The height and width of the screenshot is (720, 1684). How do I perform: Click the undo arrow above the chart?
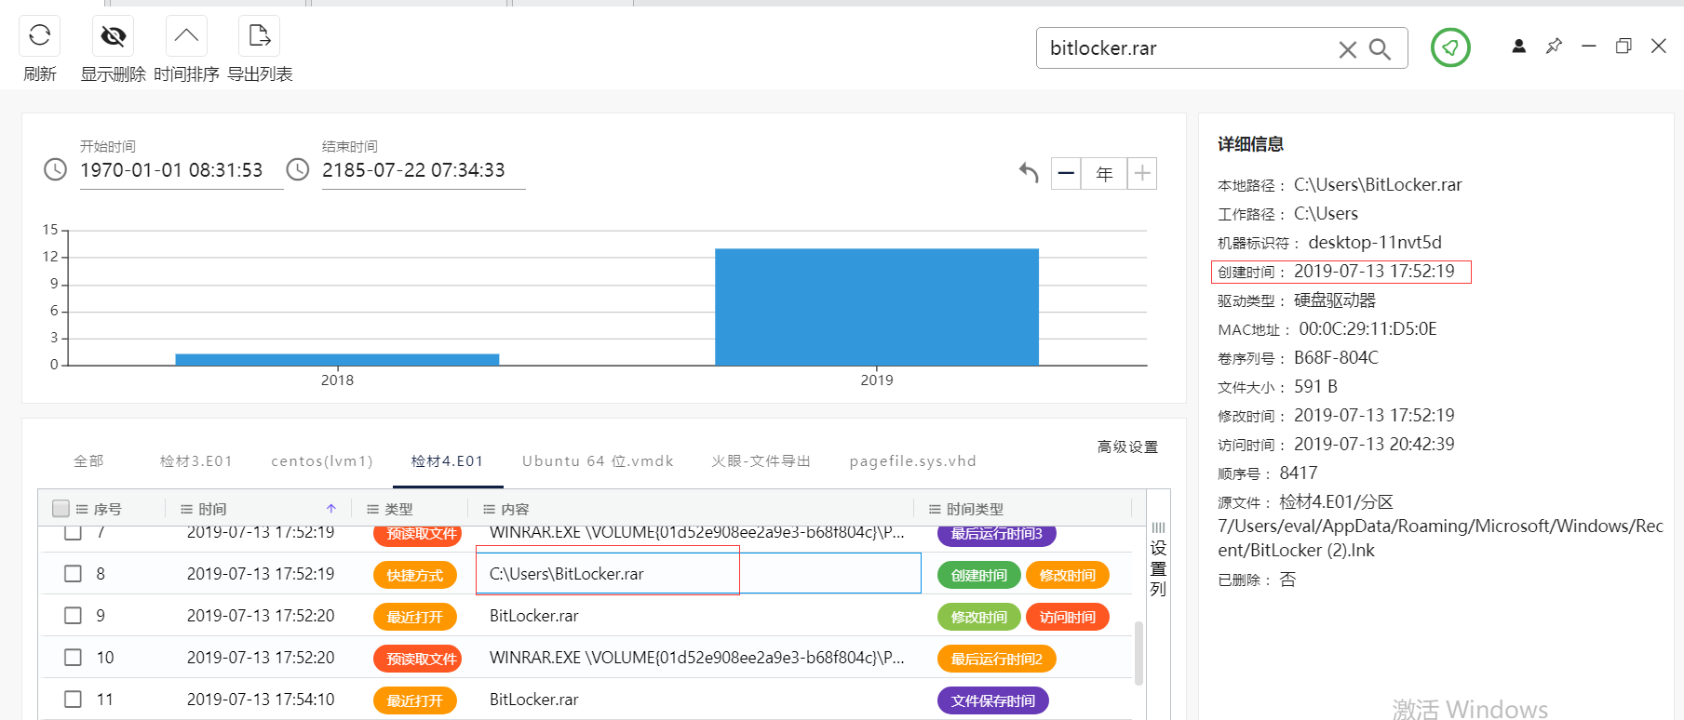coord(1029,173)
